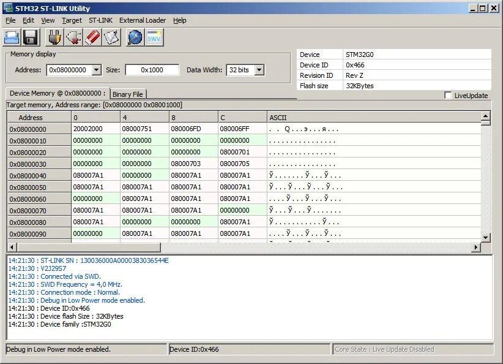
Task: Click the Size input field 0x1000
Action: tap(152, 70)
